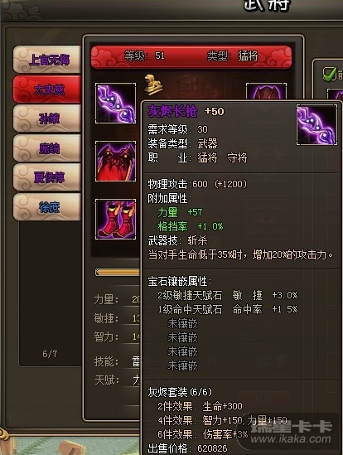This screenshot has height=455, width=343.
Task: Click the 力量 attribute row
Action: pos(118,299)
